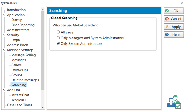Click the tree's vertical scrollbar thumb

(x=43, y=51)
